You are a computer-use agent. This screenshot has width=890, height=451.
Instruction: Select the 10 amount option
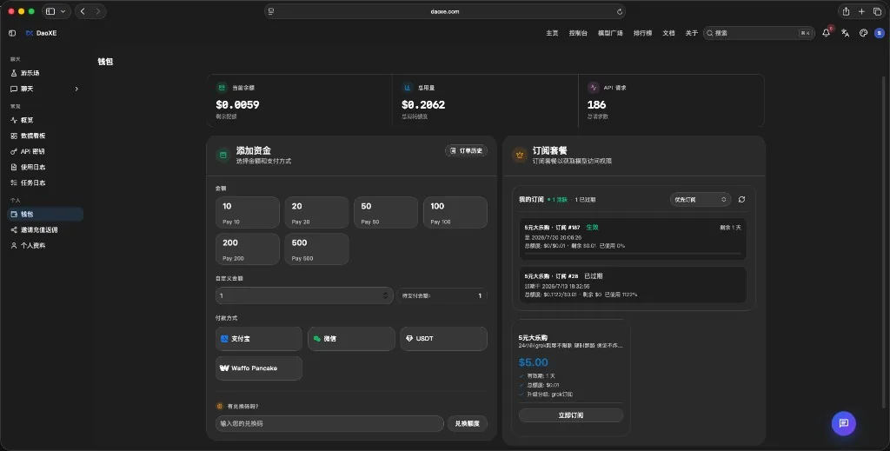click(248, 213)
